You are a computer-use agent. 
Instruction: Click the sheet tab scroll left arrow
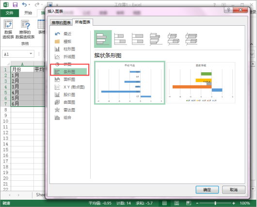coord(10,195)
